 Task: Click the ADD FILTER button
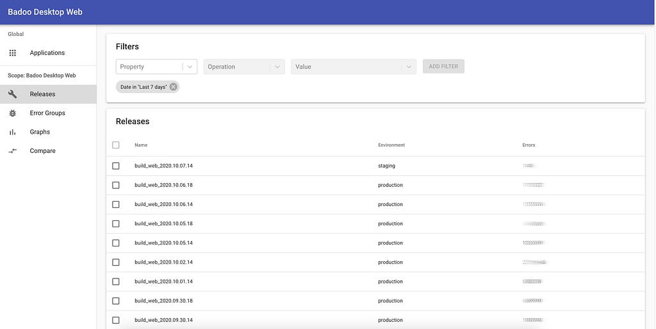click(443, 67)
